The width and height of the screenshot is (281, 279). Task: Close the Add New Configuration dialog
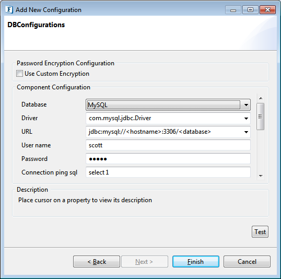click(267, 10)
